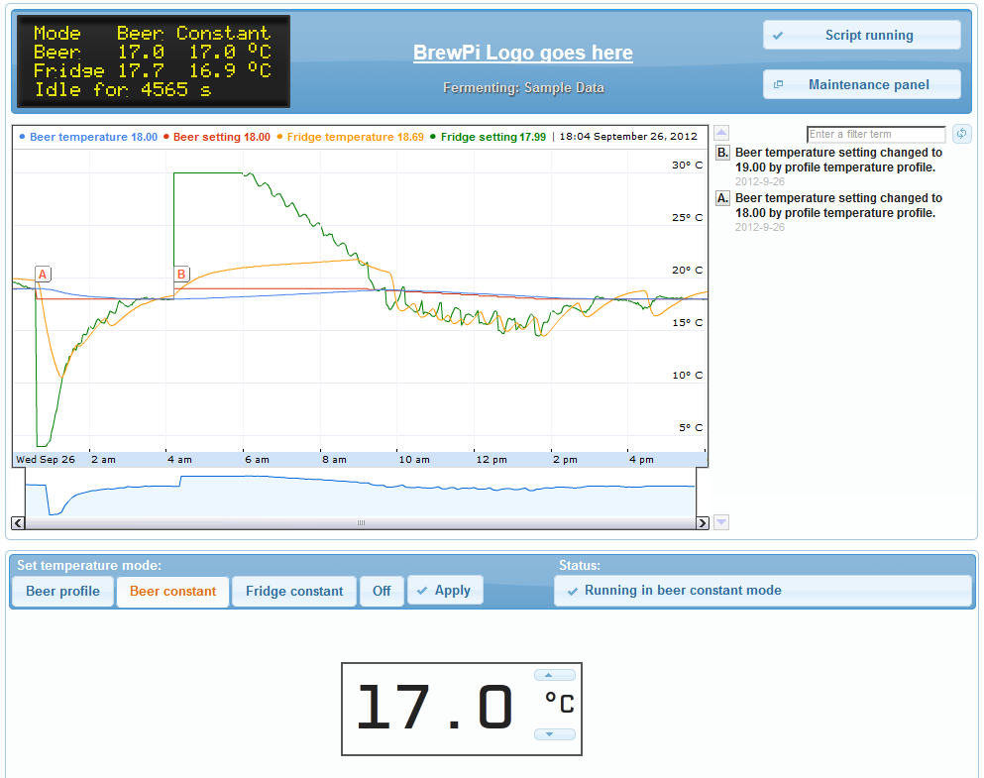The image size is (984, 778).
Task: Click the BrewPi Logo goes here link
Action: 523,53
